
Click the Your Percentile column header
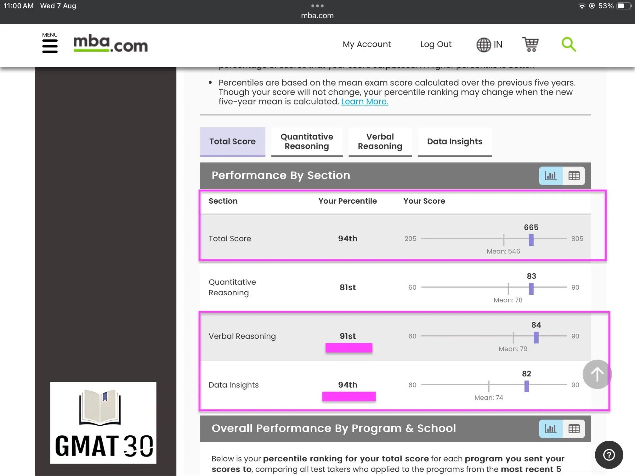[x=348, y=201]
